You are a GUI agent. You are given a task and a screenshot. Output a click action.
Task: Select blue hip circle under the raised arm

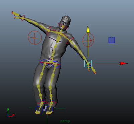tap(45, 63)
